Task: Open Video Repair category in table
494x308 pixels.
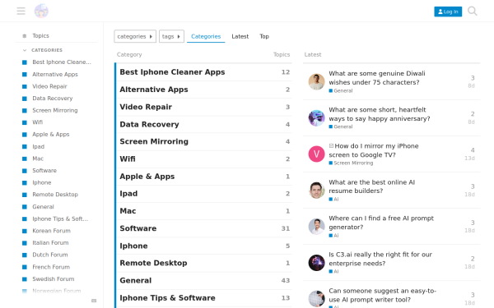Action: (146, 107)
